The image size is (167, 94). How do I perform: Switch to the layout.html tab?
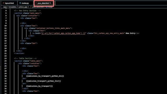point(9,3)
